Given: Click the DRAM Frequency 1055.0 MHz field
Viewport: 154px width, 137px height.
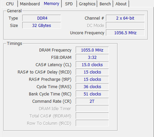Looking at the screenshot, I should [92, 50].
